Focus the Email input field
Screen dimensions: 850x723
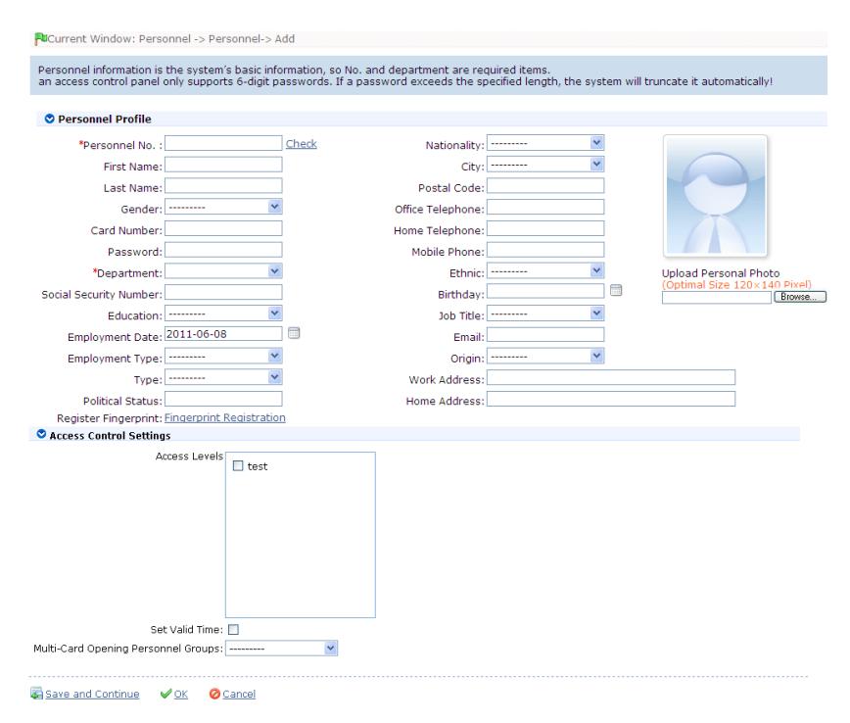click(x=545, y=335)
